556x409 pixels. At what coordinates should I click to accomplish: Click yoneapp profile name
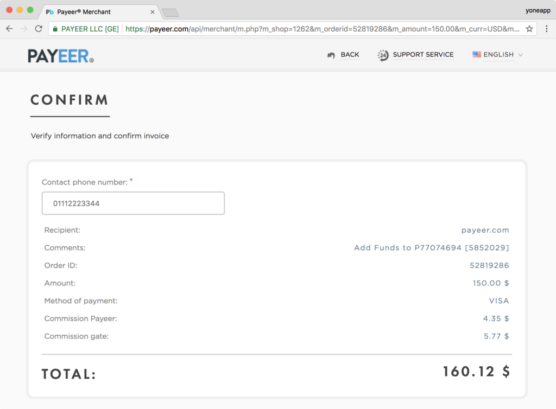pos(538,10)
